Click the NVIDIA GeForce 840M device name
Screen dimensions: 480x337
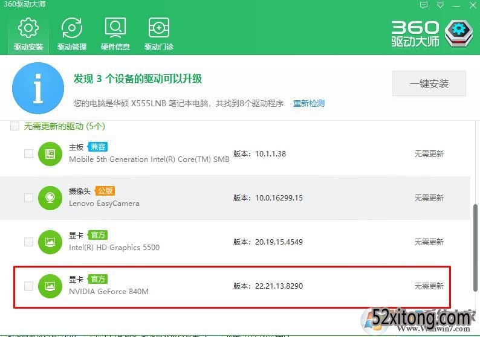[x=109, y=292]
